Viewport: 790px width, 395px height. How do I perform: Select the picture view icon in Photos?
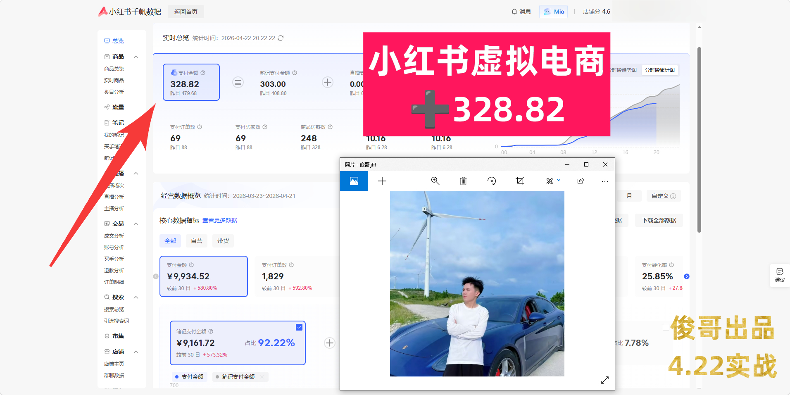click(x=354, y=181)
